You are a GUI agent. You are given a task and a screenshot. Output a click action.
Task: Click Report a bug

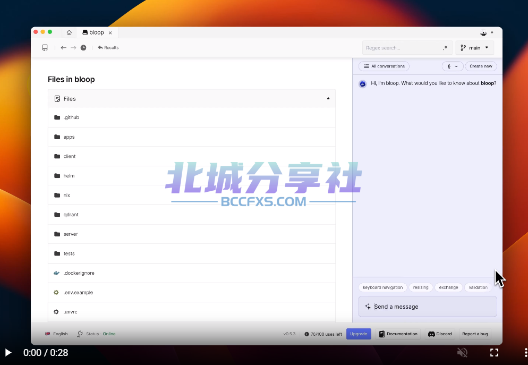click(x=475, y=334)
